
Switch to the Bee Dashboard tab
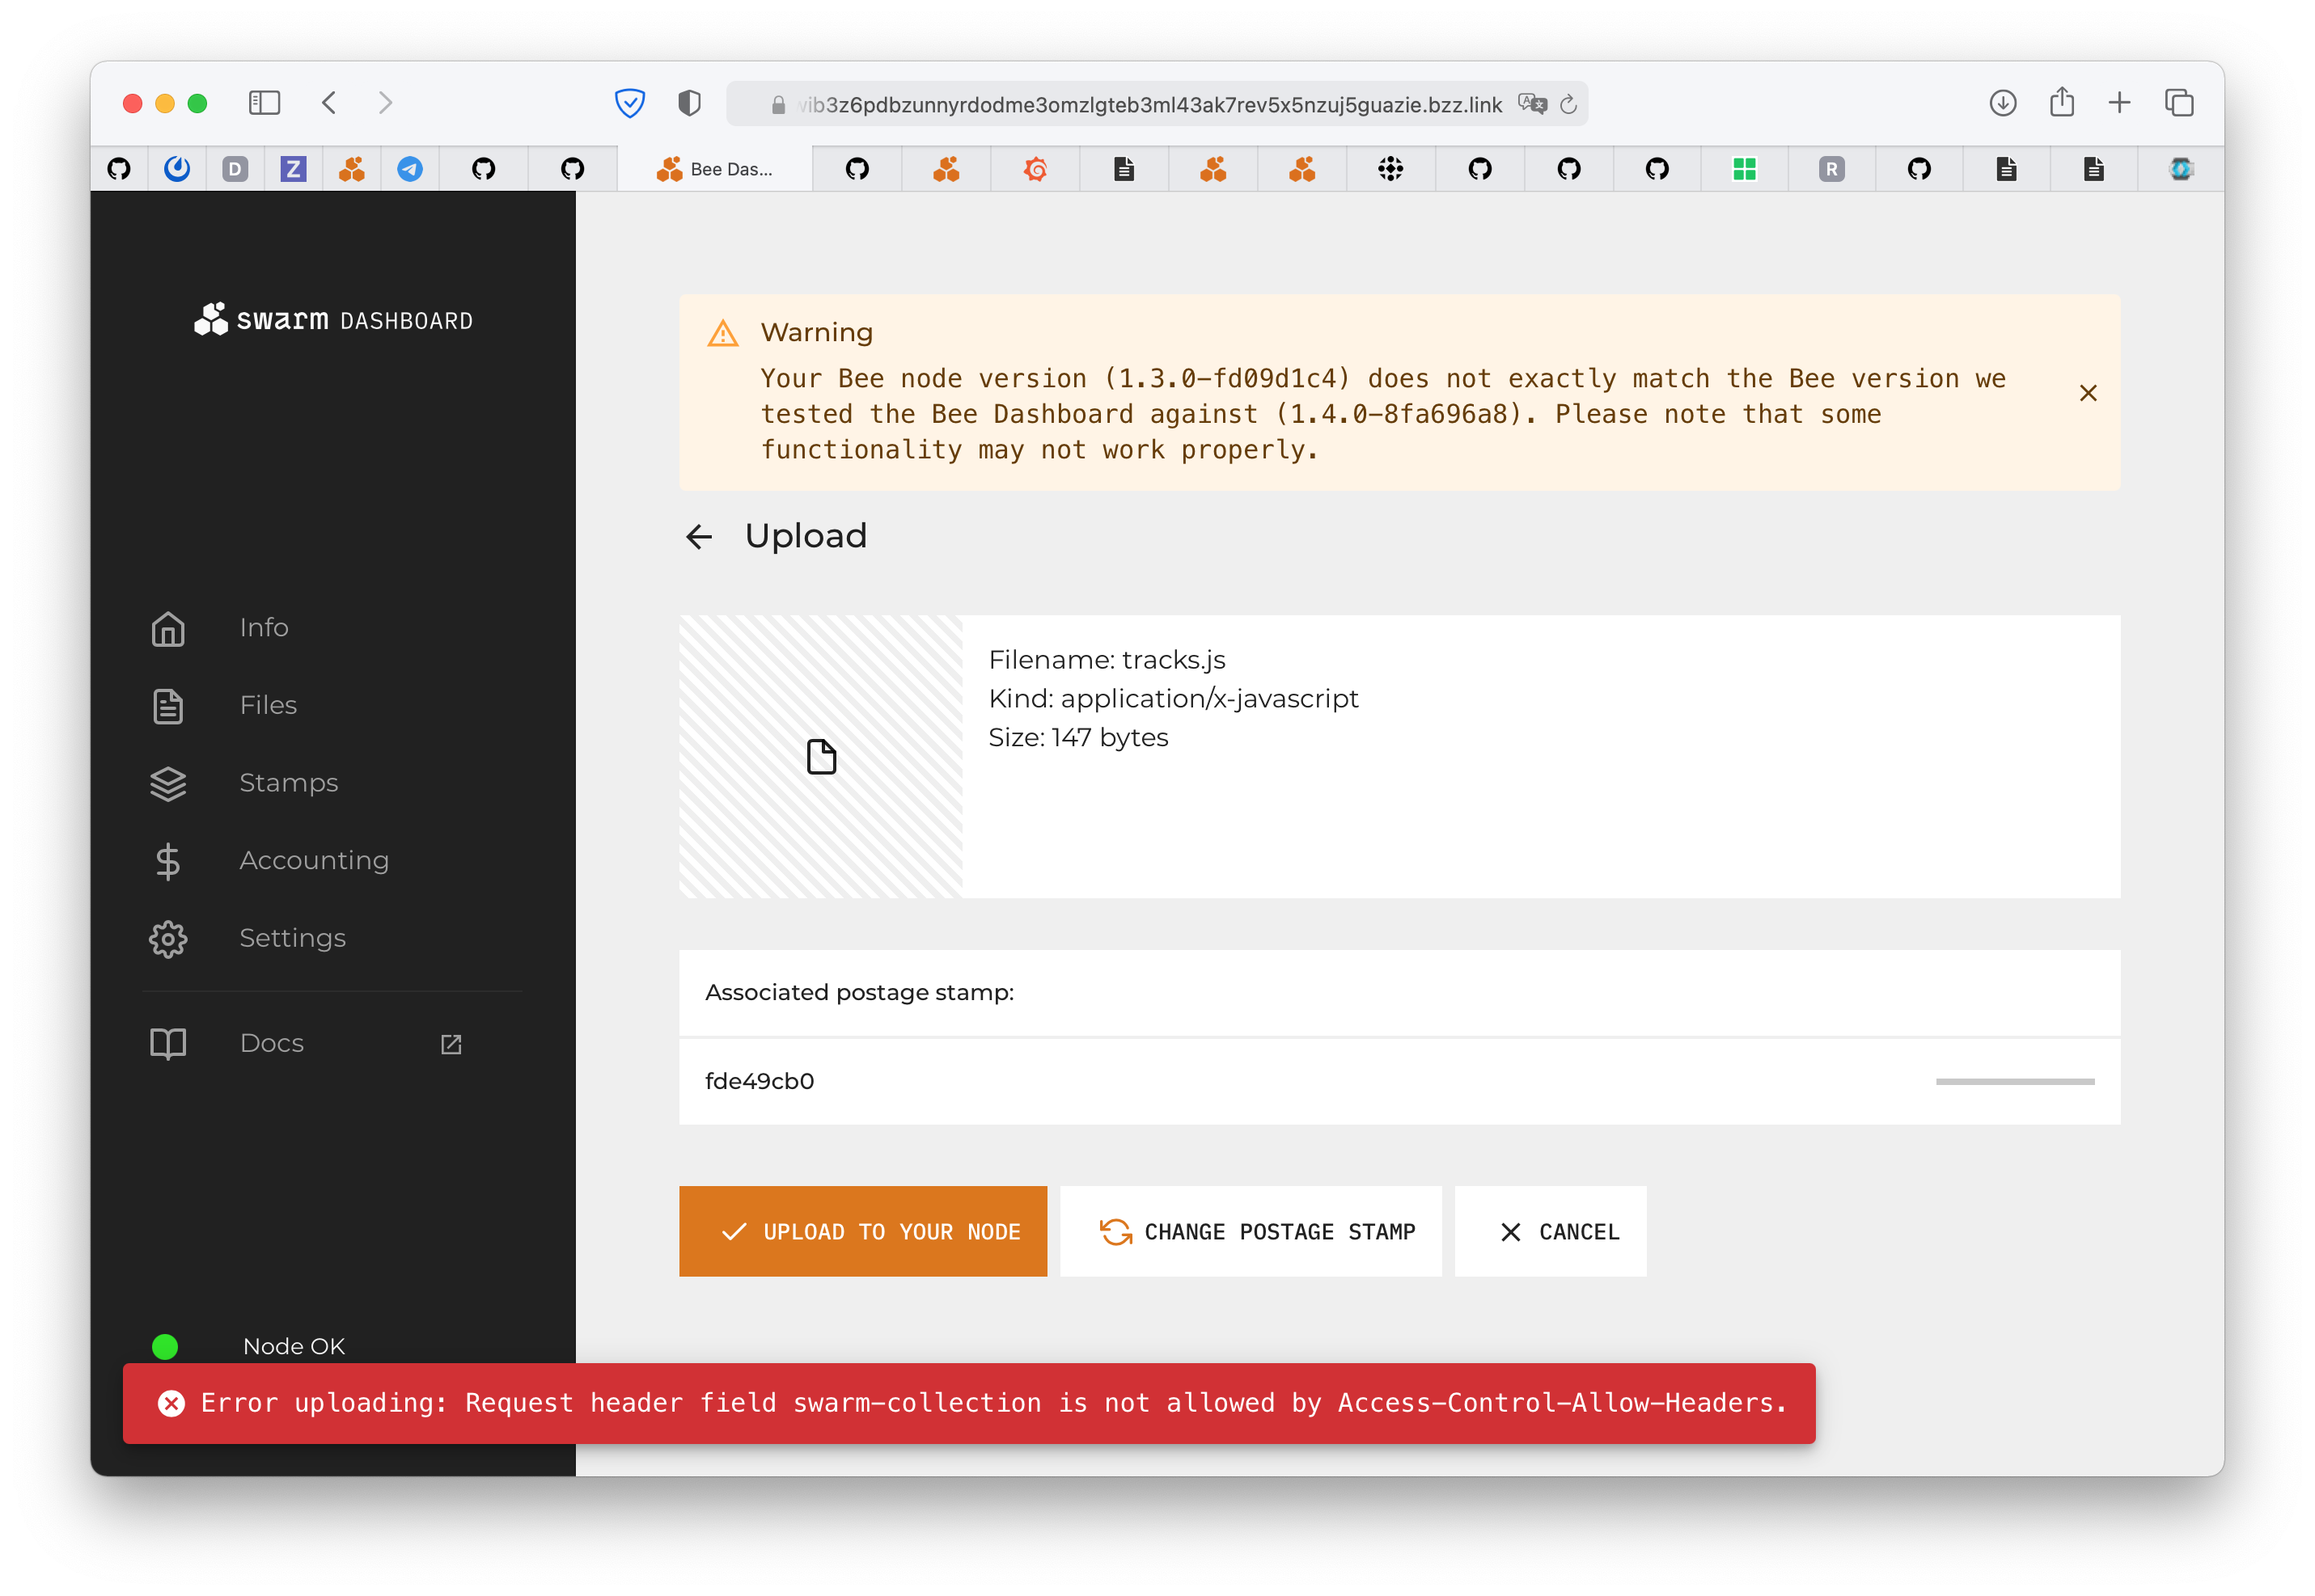pos(715,168)
